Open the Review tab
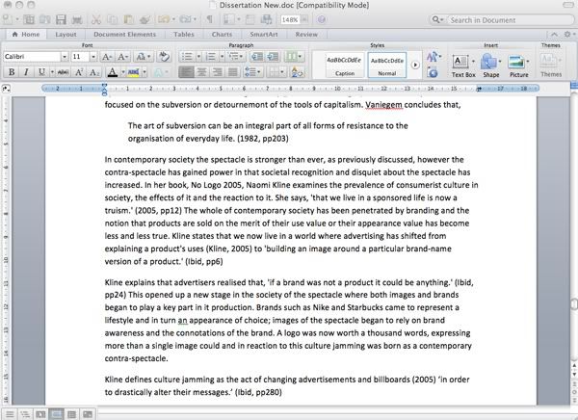The width and height of the screenshot is (578, 420). point(306,35)
